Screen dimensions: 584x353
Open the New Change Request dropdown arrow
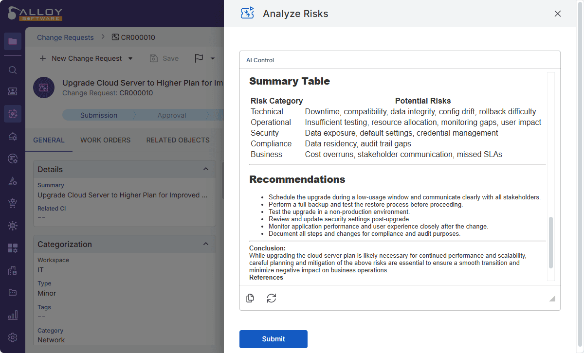click(x=130, y=58)
